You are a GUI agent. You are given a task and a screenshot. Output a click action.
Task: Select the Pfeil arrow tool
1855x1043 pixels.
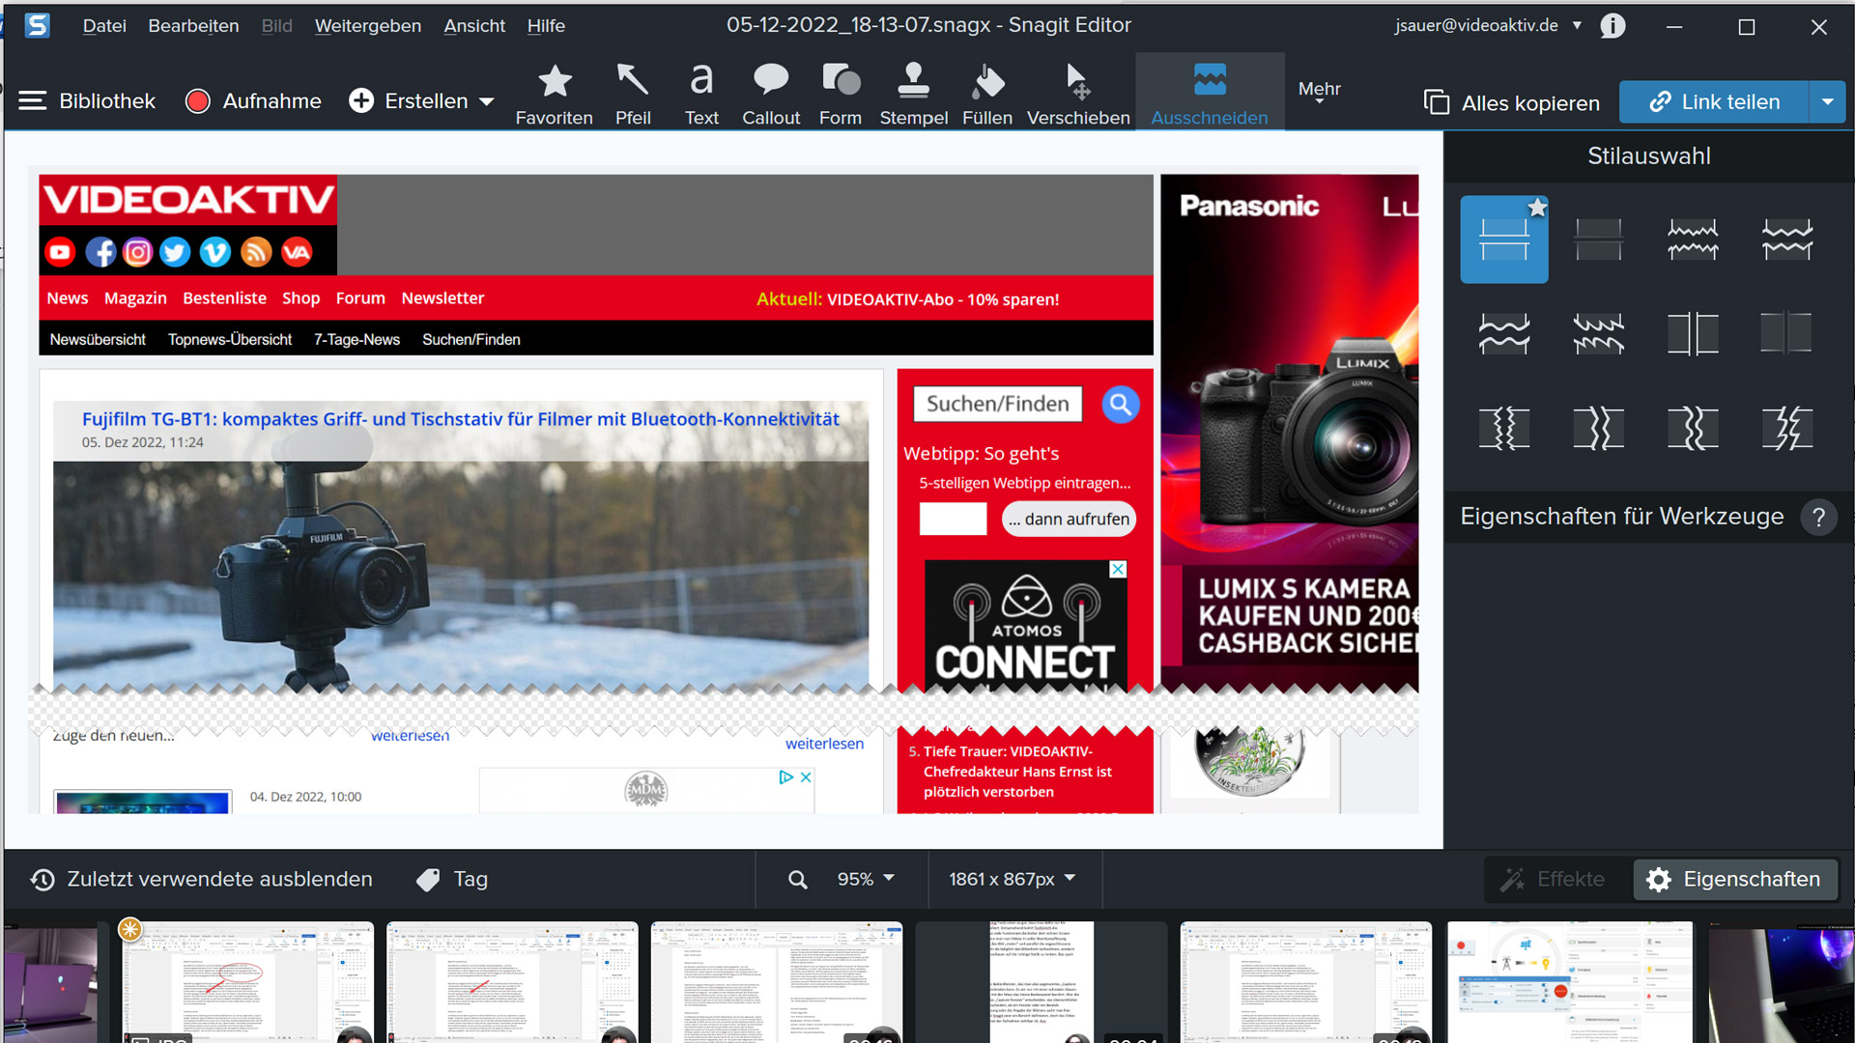pyautogui.click(x=633, y=94)
